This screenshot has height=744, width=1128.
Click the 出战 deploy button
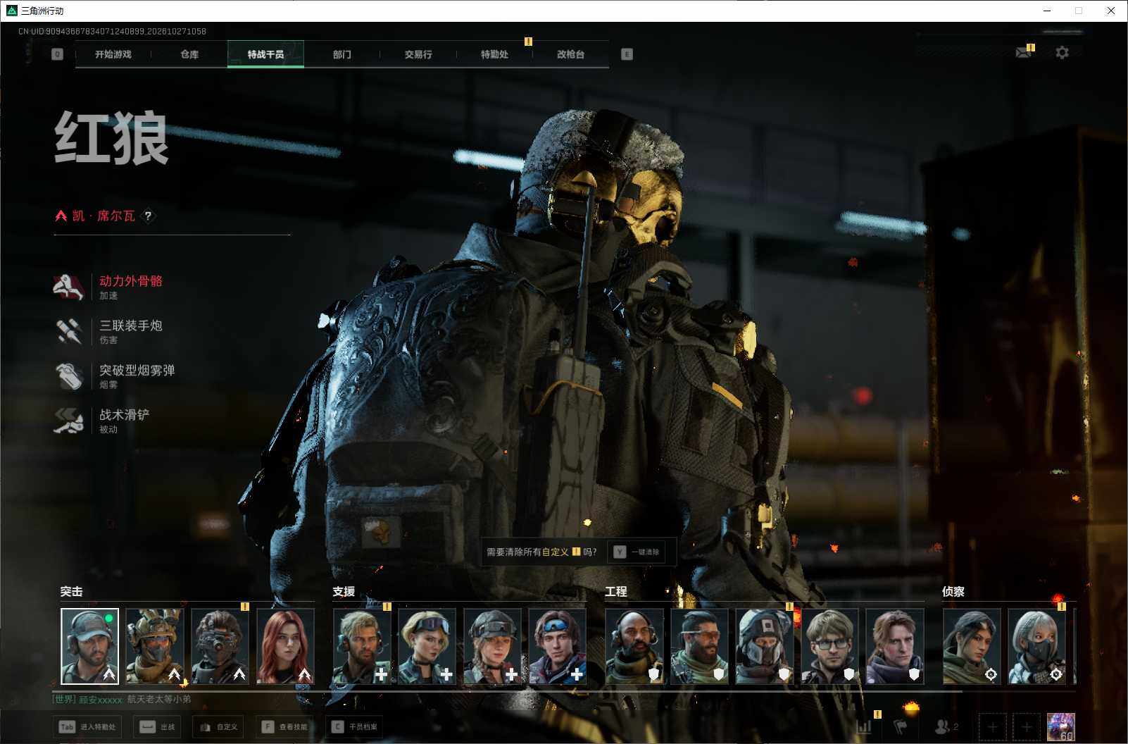pyautogui.click(x=158, y=726)
